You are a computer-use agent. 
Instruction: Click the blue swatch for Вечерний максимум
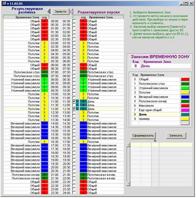(185, 97)
